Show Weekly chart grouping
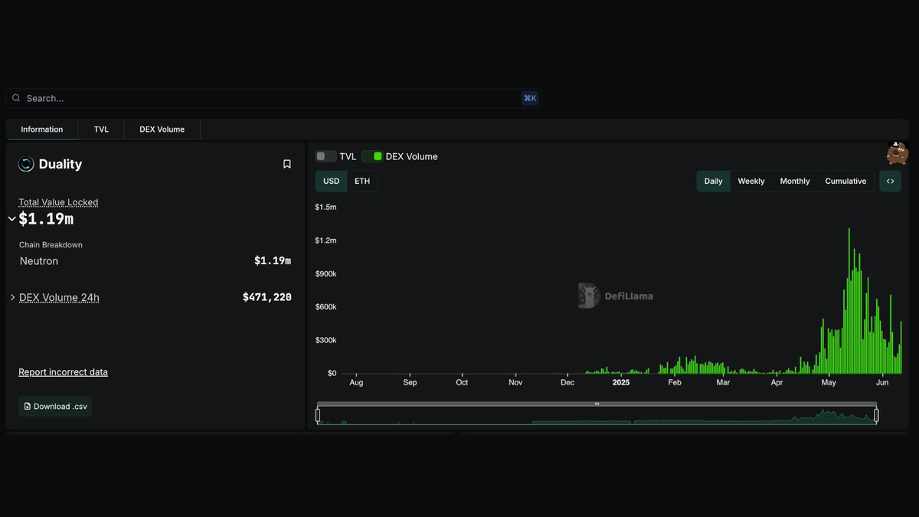919x517 pixels. coord(751,182)
